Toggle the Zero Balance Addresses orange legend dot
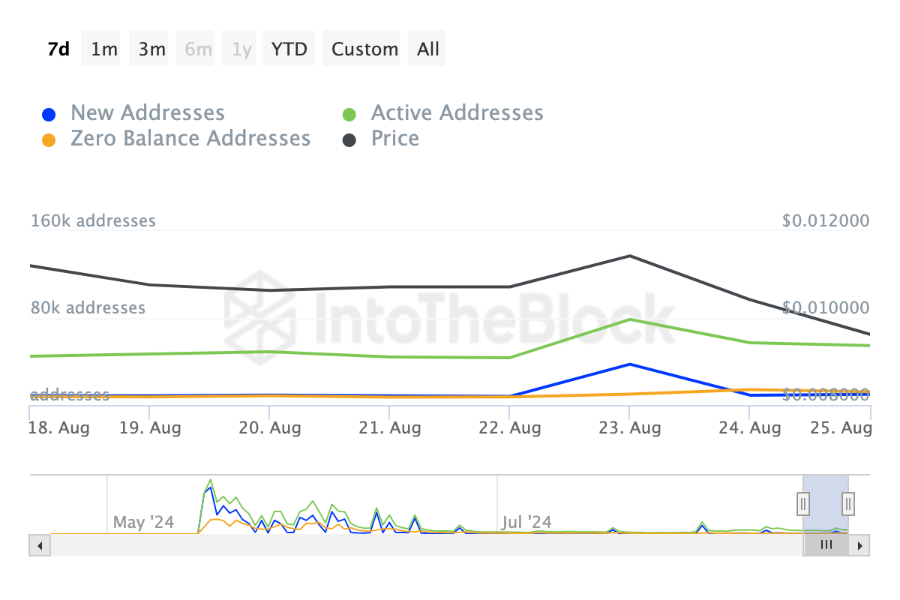 pos(49,140)
